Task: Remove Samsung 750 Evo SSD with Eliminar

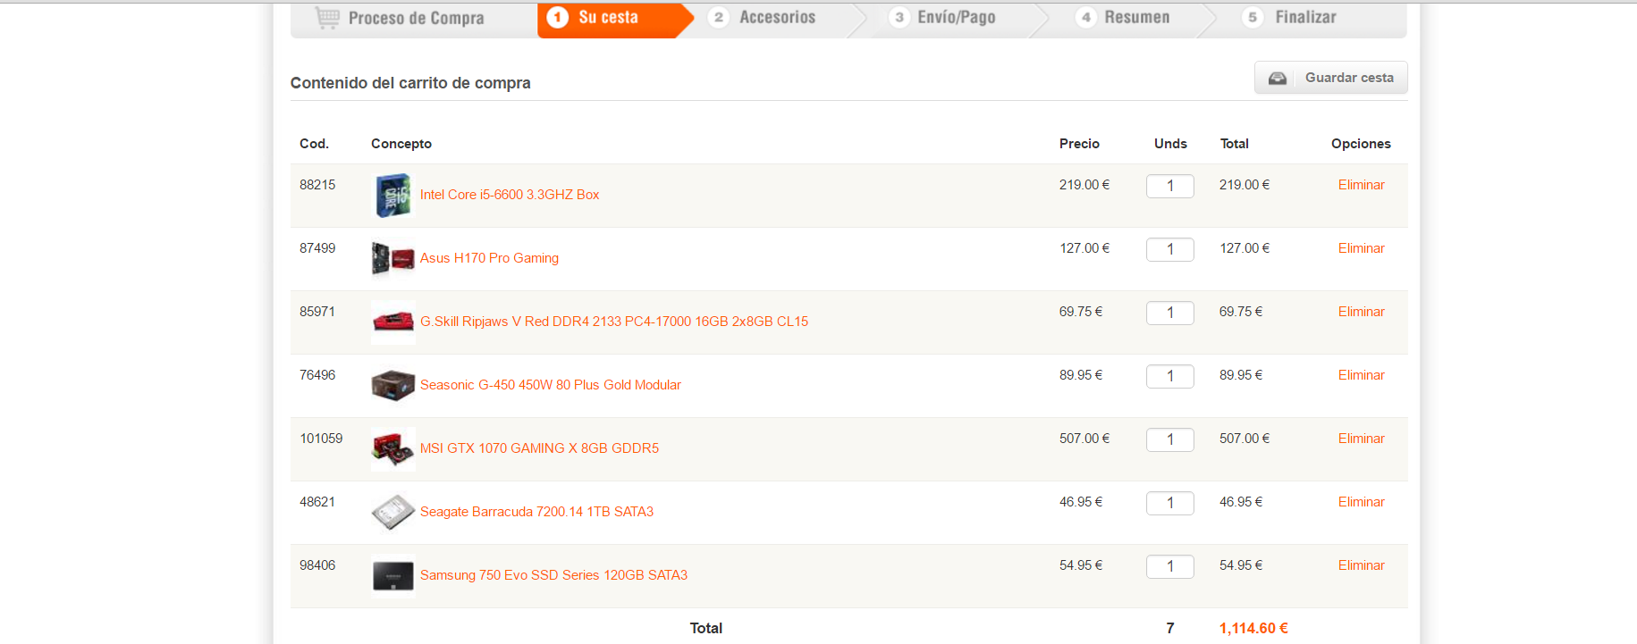Action: 1361,565
